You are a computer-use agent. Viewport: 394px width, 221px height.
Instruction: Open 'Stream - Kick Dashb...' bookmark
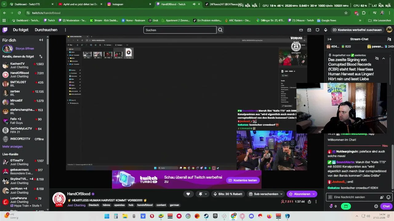click(104, 21)
